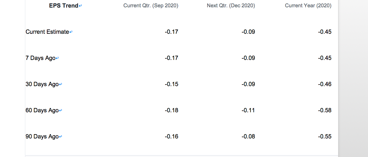Click the Current Estimate row label
368x157 pixels.
[47, 32]
